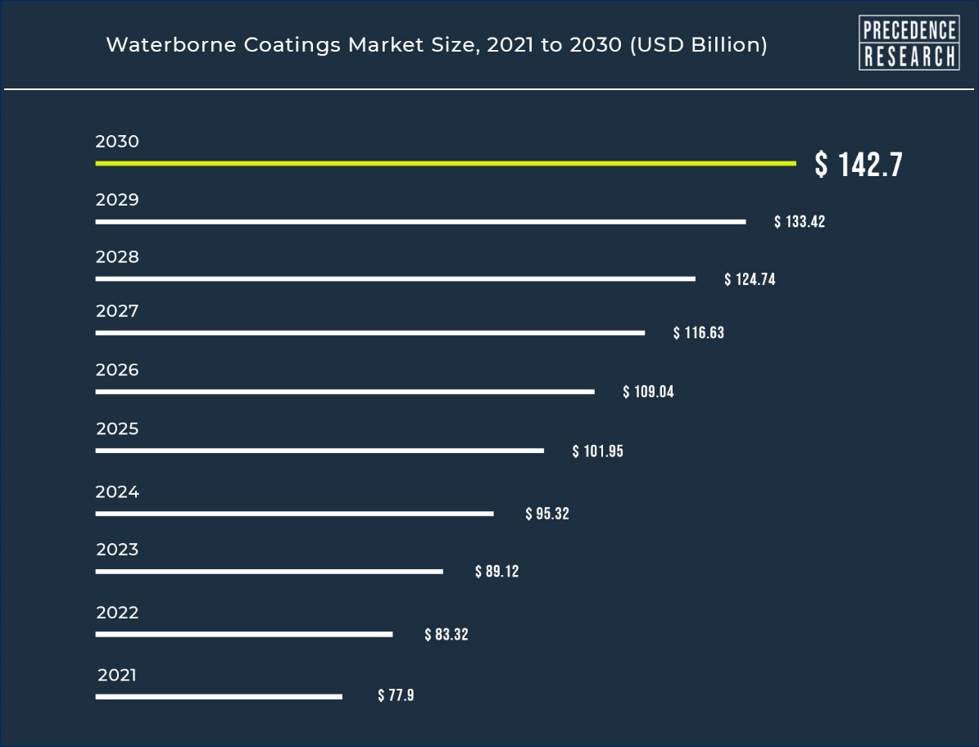
Task: Click the $ 124.74 value label
Action: click(750, 280)
